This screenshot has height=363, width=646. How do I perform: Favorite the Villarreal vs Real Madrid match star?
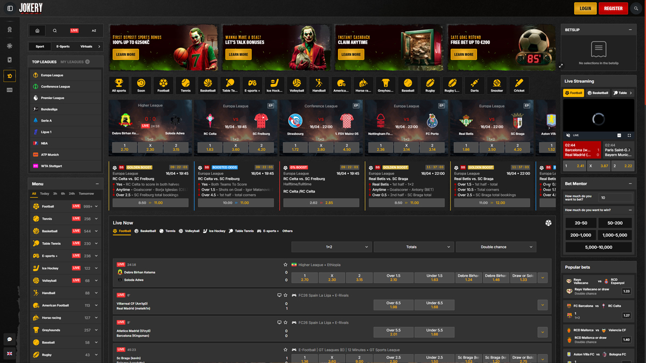(x=285, y=295)
